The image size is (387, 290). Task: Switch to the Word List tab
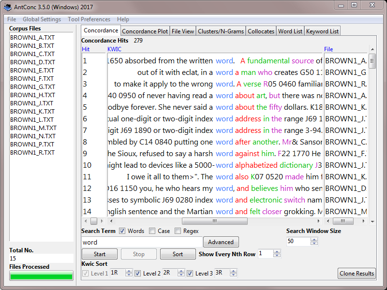pos(290,31)
